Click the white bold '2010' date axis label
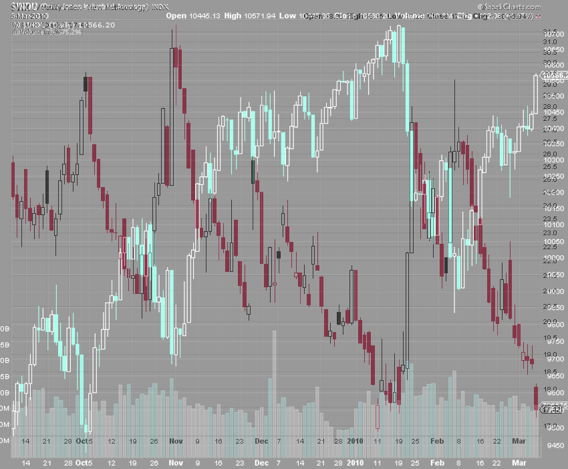 coord(355,463)
